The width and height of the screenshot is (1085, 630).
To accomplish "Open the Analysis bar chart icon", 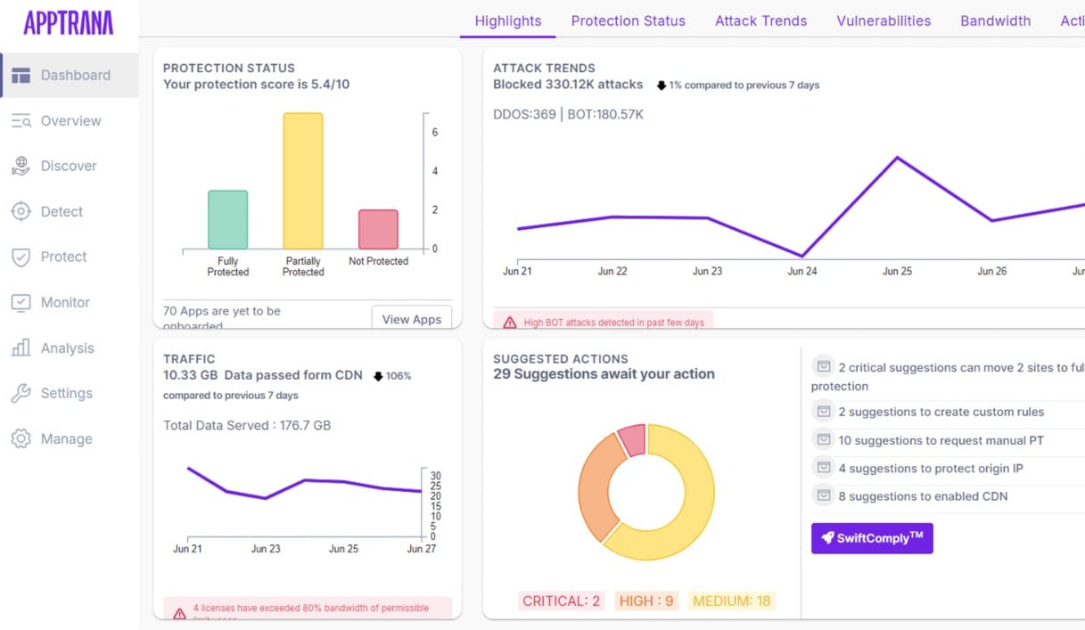I will pos(21,348).
